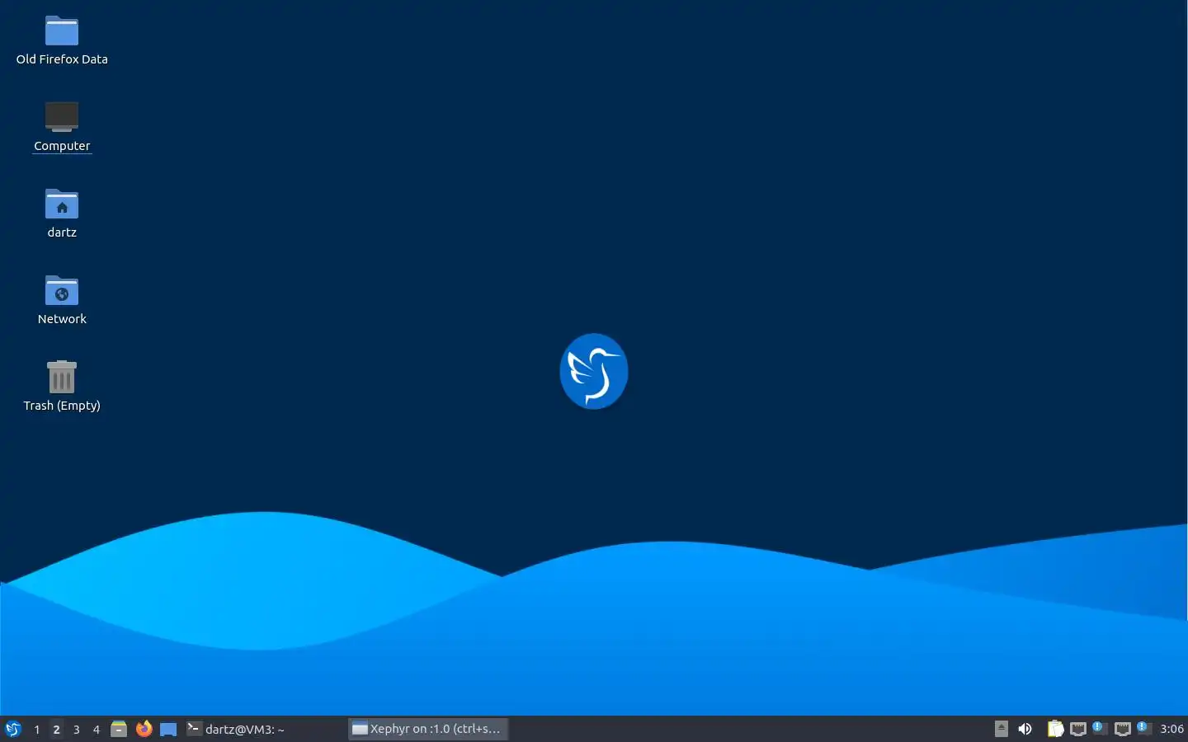Image resolution: width=1188 pixels, height=742 pixels.
Task: Switch to workspace 4
Action: (97, 730)
